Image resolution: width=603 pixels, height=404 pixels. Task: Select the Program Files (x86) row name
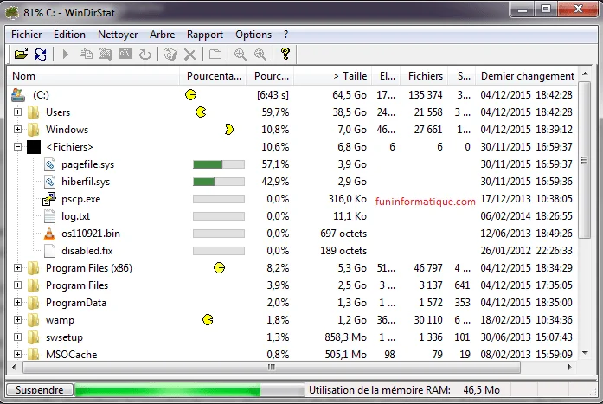click(89, 268)
